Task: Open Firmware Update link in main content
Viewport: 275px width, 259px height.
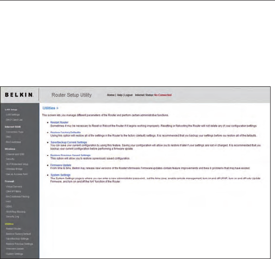Action: coord(61,165)
